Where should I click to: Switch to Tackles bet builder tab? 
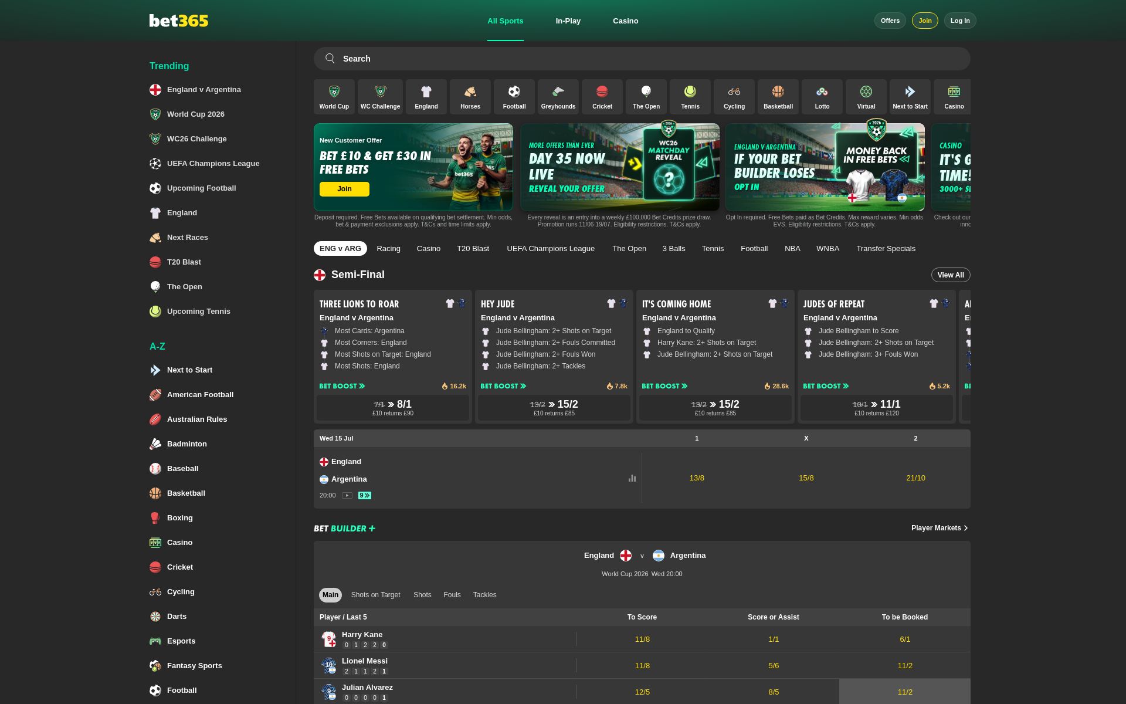tap(484, 595)
